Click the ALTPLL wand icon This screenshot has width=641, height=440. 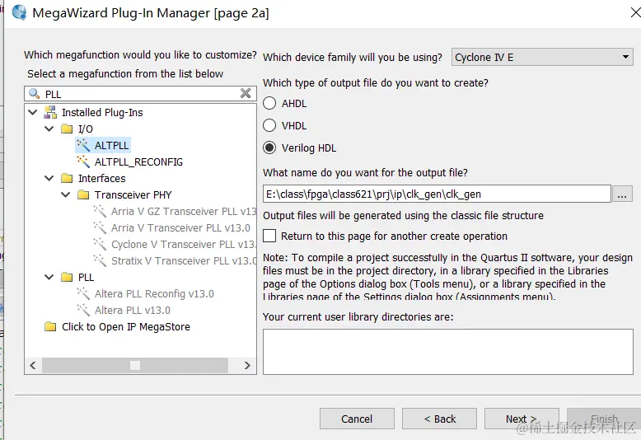click(83, 145)
